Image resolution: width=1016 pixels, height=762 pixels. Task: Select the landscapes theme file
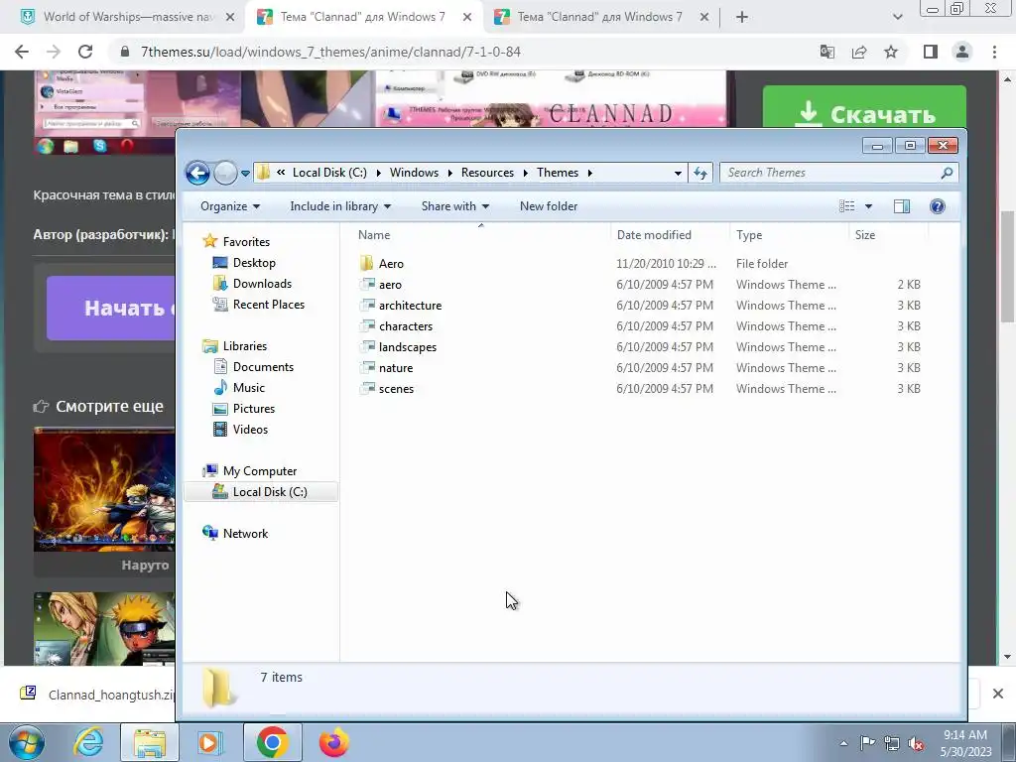(408, 346)
